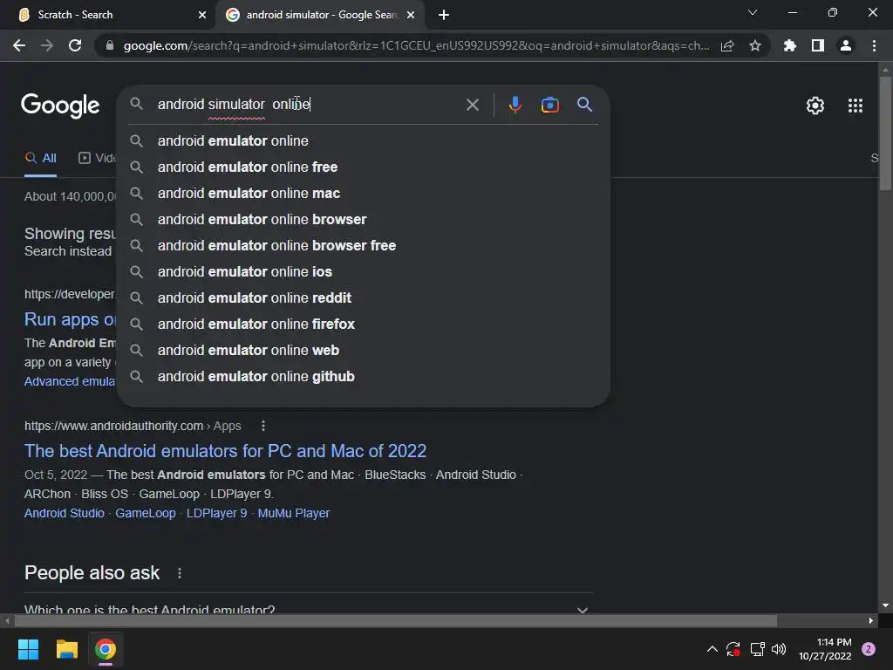893x670 pixels.
Task: Search by image with camera icon
Action: coord(549,105)
